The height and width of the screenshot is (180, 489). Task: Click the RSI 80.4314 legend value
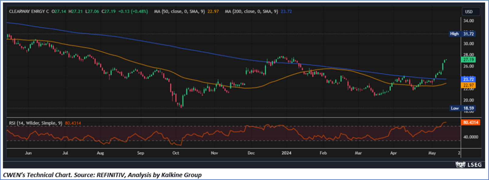73,123
